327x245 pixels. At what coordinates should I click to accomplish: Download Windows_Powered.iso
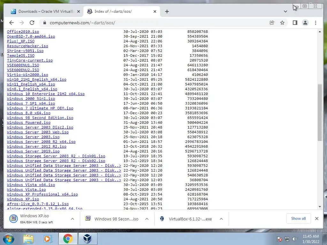(x=28, y=123)
